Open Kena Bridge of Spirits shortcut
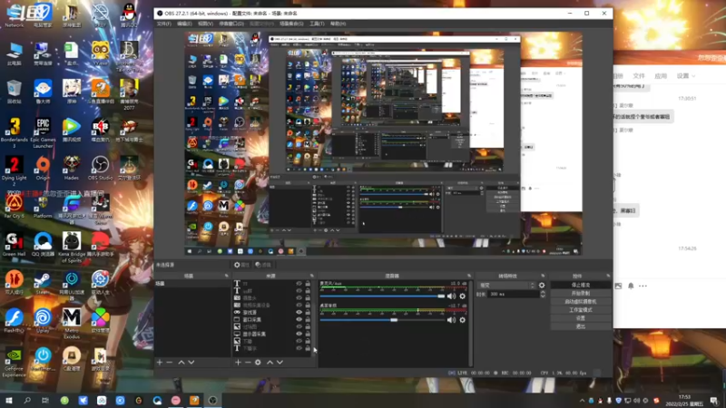 tap(72, 248)
